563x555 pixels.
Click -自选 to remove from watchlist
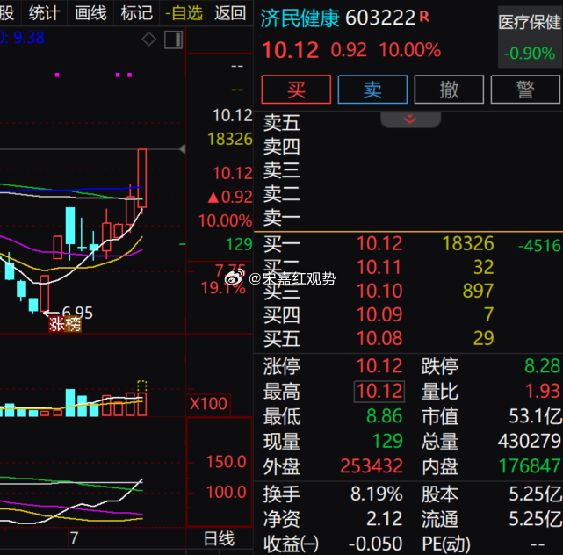pyautogui.click(x=184, y=14)
